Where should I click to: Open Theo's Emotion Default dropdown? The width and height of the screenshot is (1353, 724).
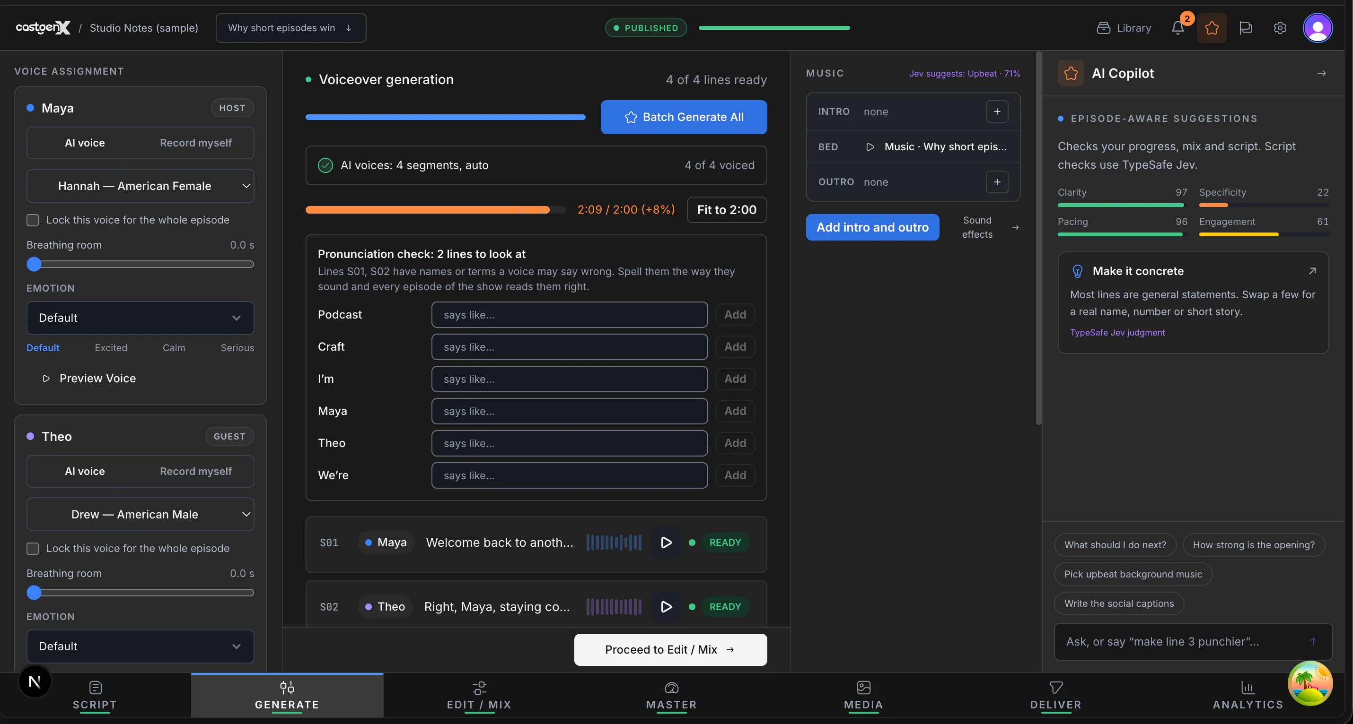140,646
